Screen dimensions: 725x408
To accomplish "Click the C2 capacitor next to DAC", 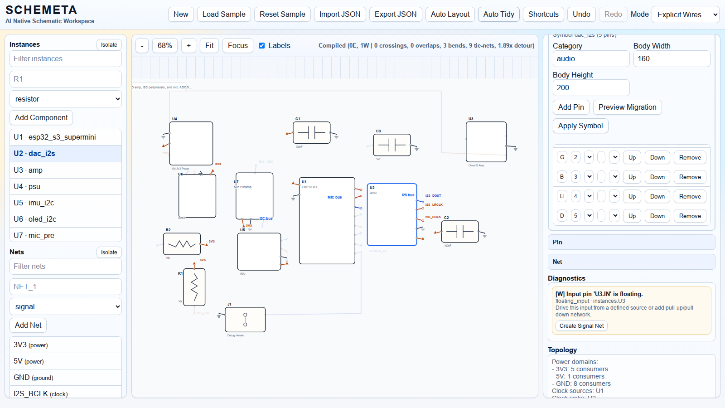I will pos(460,232).
